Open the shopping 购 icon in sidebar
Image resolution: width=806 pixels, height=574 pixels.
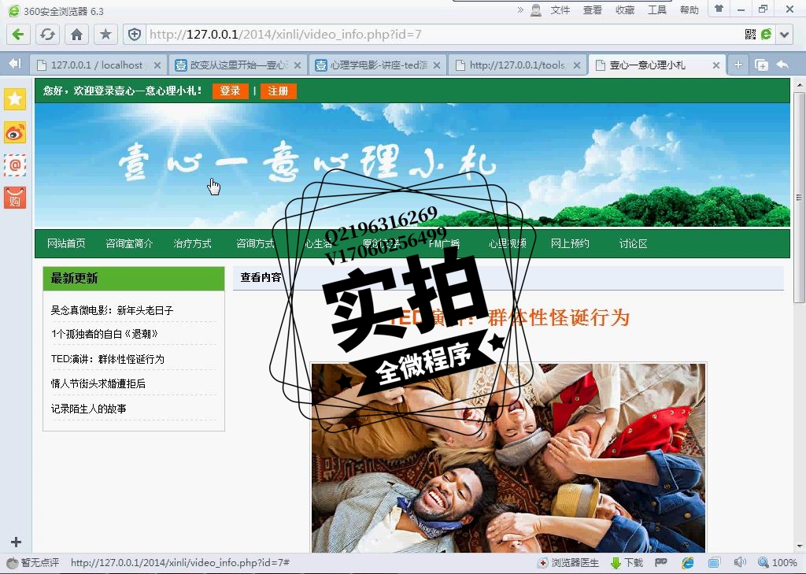(15, 198)
